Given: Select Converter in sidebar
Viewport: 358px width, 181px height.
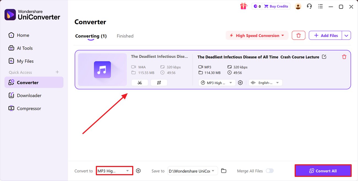Looking at the screenshot, I should click(34, 82).
